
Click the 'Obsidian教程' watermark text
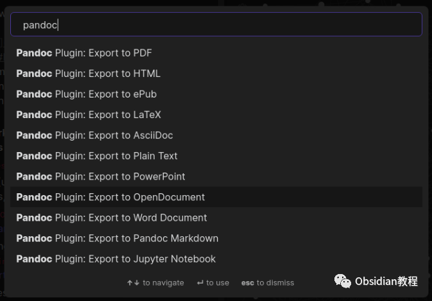[x=386, y=281]
